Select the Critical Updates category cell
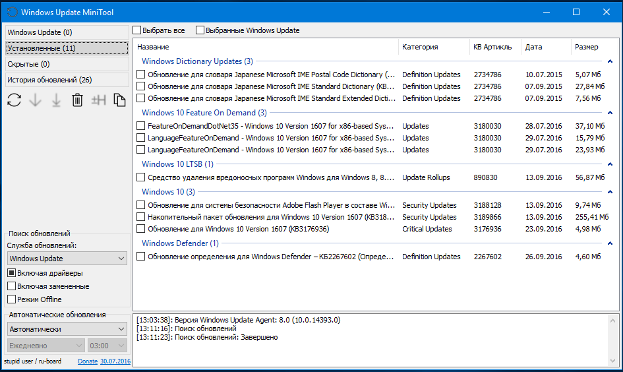Screen dimensions: 623x372 coord(427,229)
